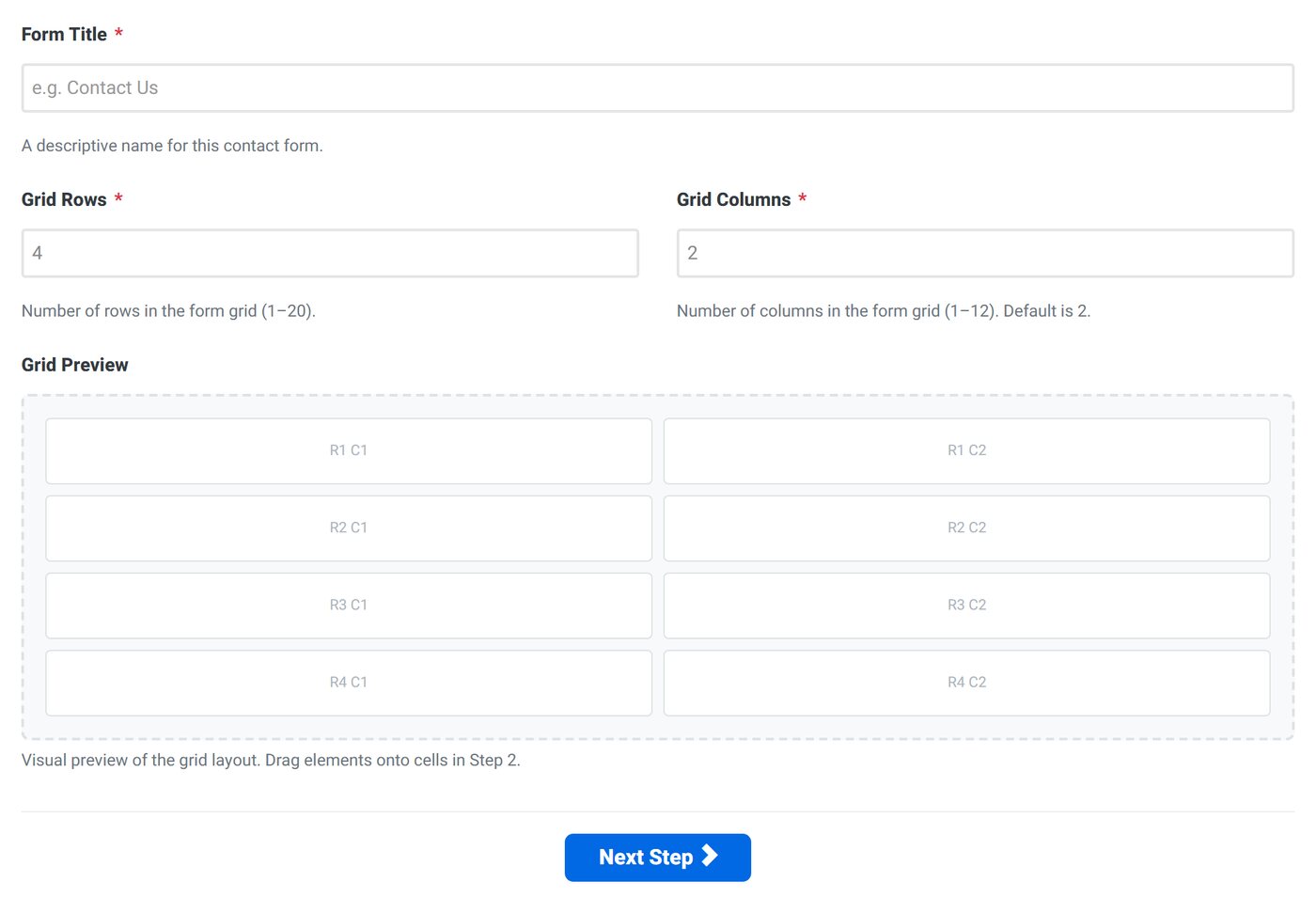Select grid preview cell R3 C2
This screenshot has height=913, width=1316.
click(x=967, y=606)
